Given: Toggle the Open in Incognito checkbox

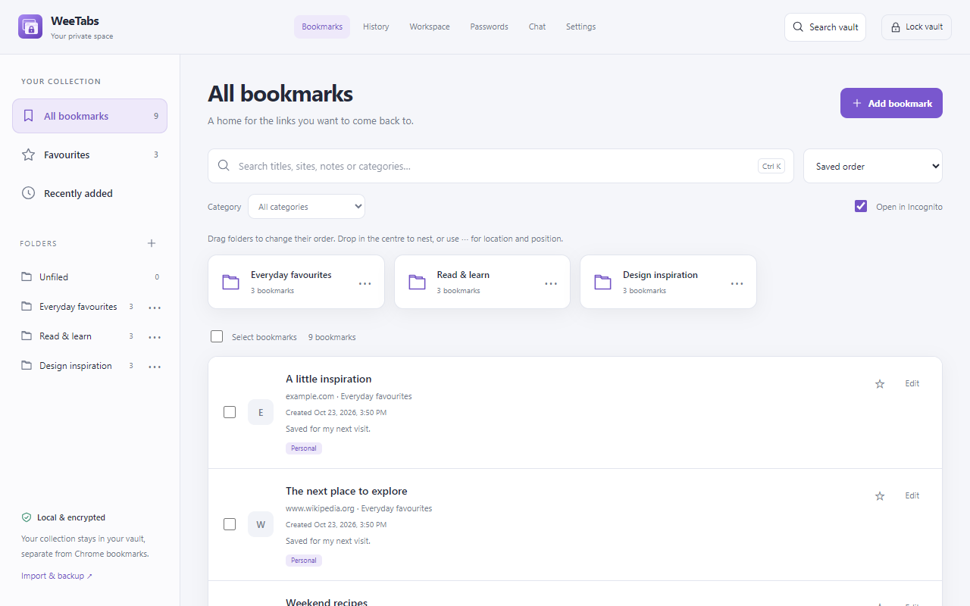Looking at the screenshot, I should (861, 206).
